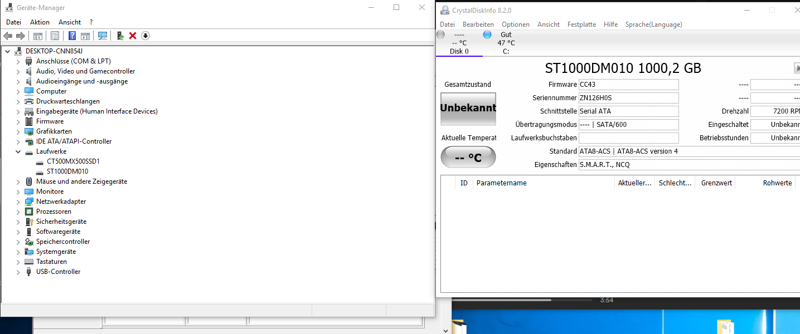The height and width of the screenshot is (334, 800).
Task: Click the Unbekannt health status button
Action: pos(468,108)
